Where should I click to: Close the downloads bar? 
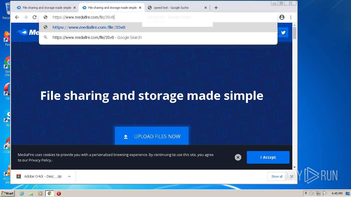point(292,176)
